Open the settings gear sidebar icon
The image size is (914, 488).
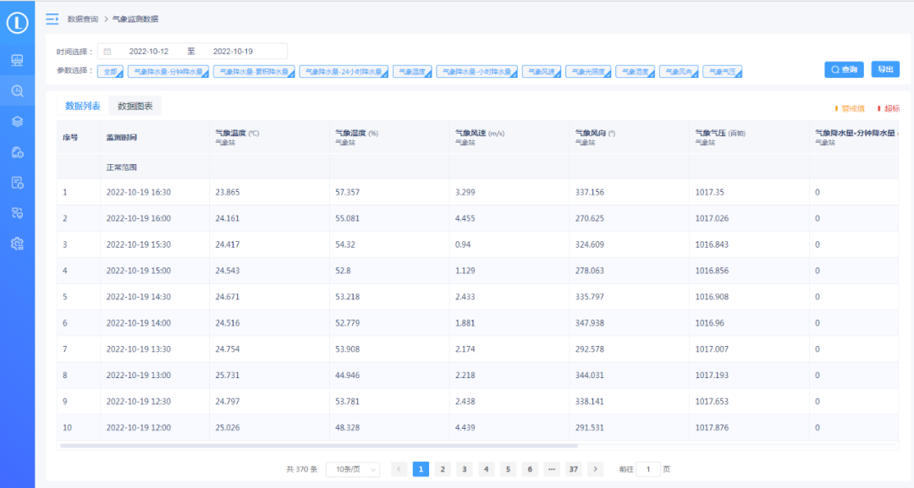pyautogui.click(x=17, y=244)
